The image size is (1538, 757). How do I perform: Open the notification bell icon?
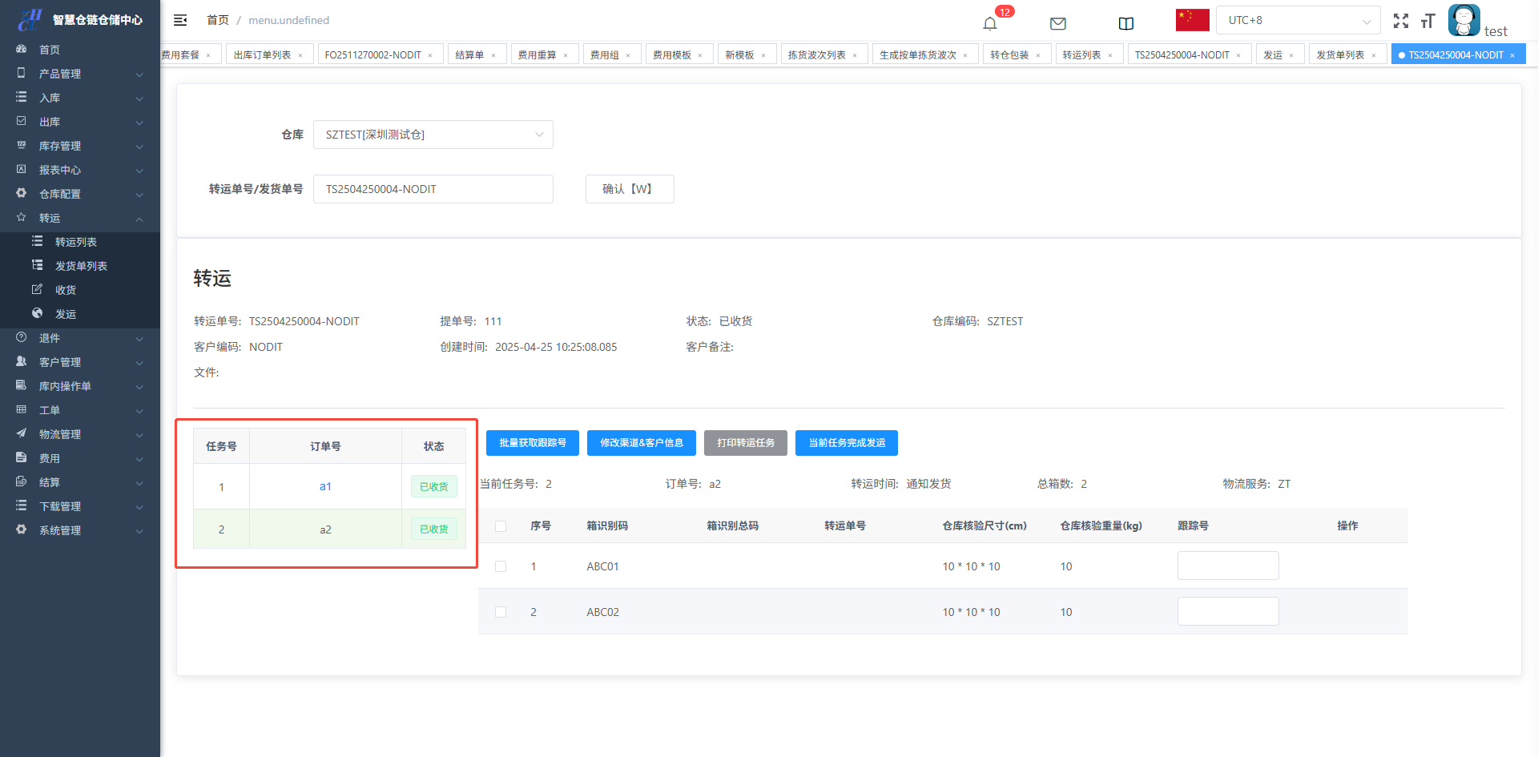click(990, 23)
